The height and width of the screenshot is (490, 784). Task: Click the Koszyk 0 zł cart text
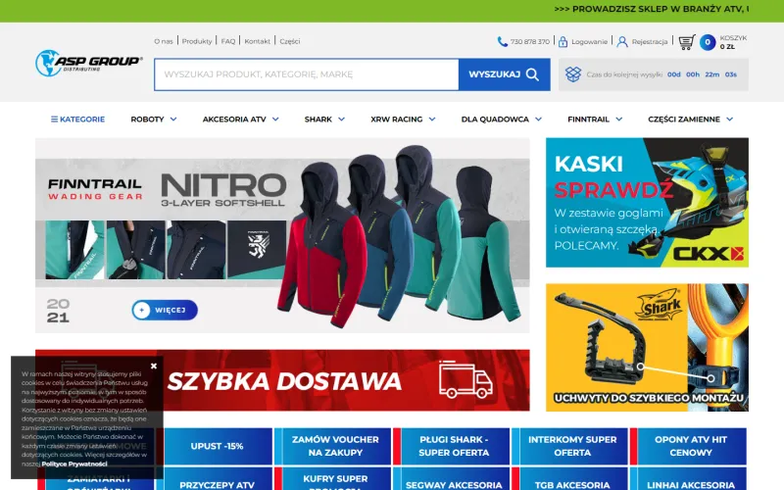[x=733, y=42]
